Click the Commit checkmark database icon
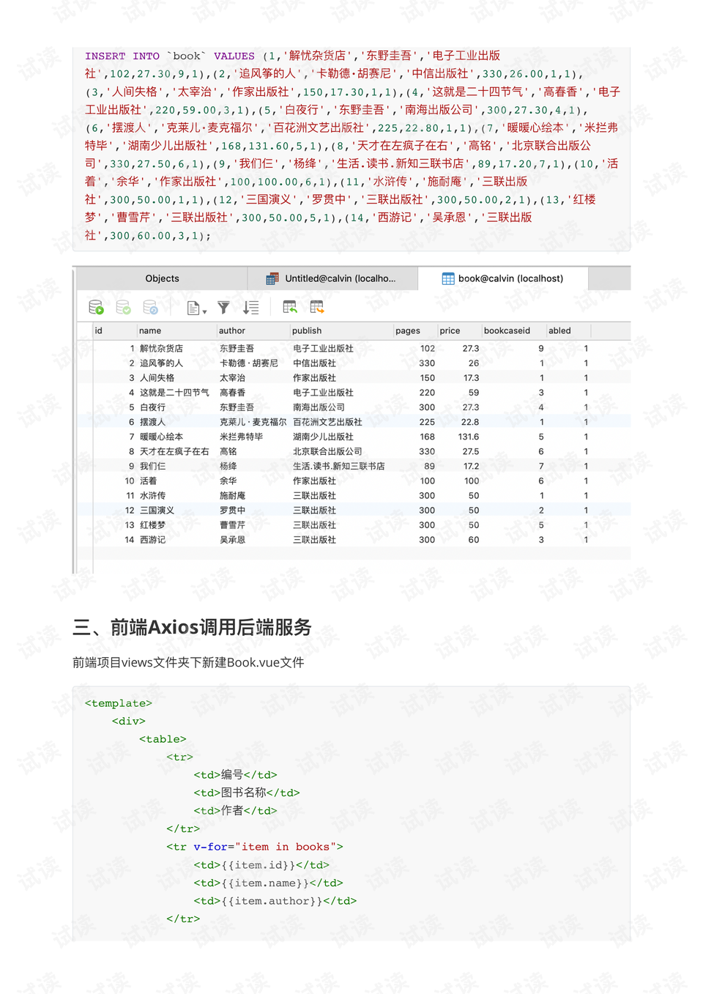 [123, 308]
